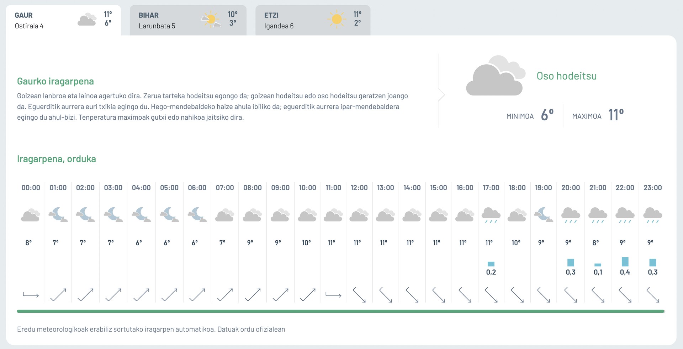This screenshot has height=349, width=683.
Task: Click the rain cloud icon at 23:00
Action: [x=653, y=215]
